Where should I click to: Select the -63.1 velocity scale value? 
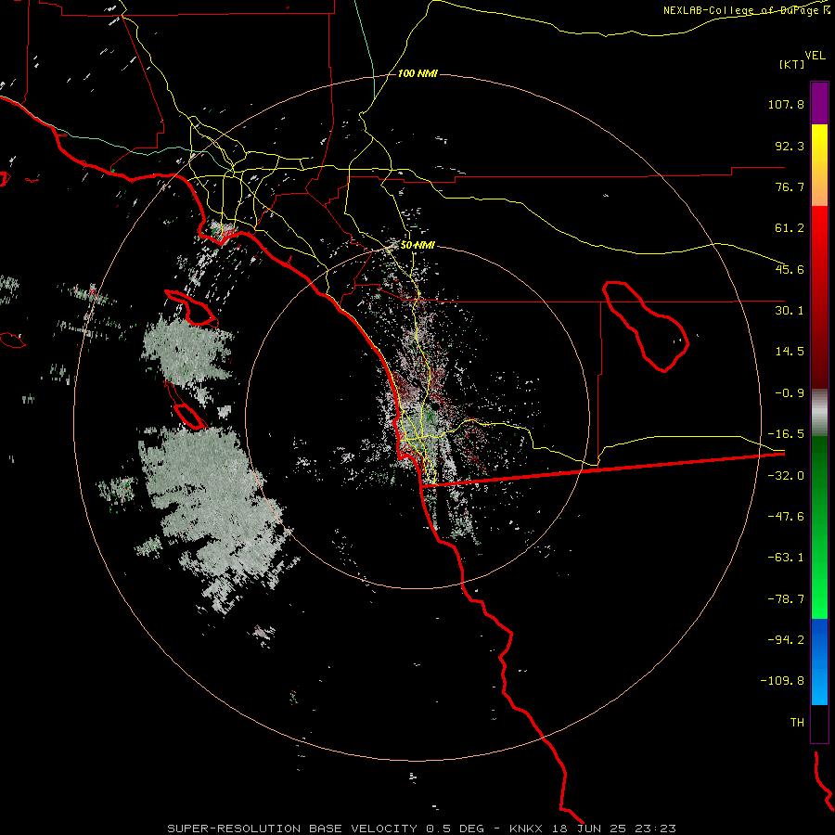click(x=786, y=558)
